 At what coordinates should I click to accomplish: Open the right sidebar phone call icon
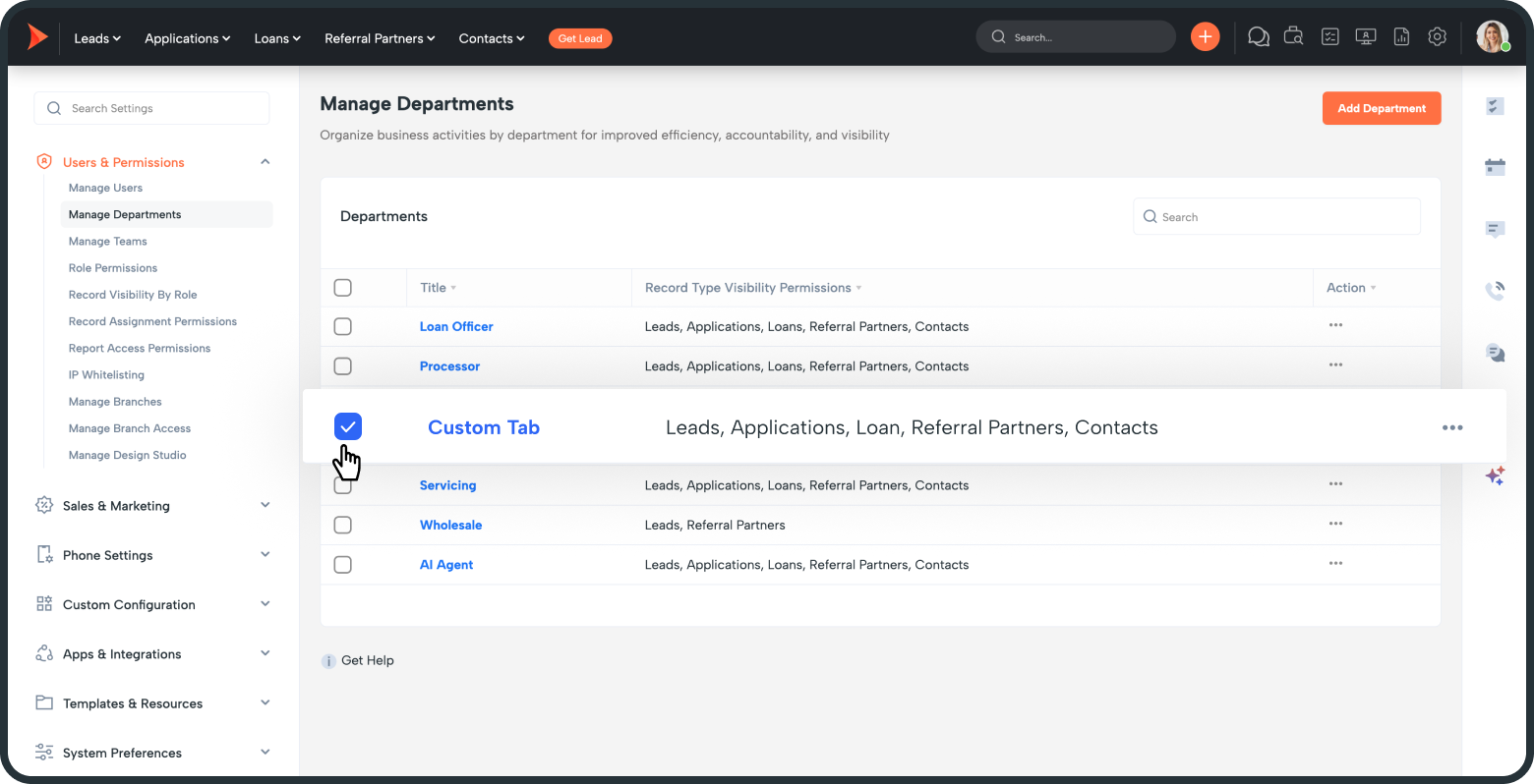pos(1495,291)
